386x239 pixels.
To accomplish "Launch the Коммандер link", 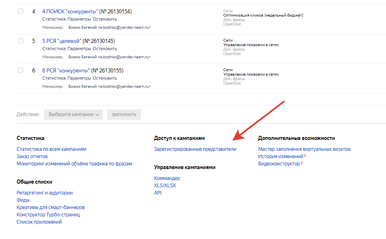I will click(167, 178).
